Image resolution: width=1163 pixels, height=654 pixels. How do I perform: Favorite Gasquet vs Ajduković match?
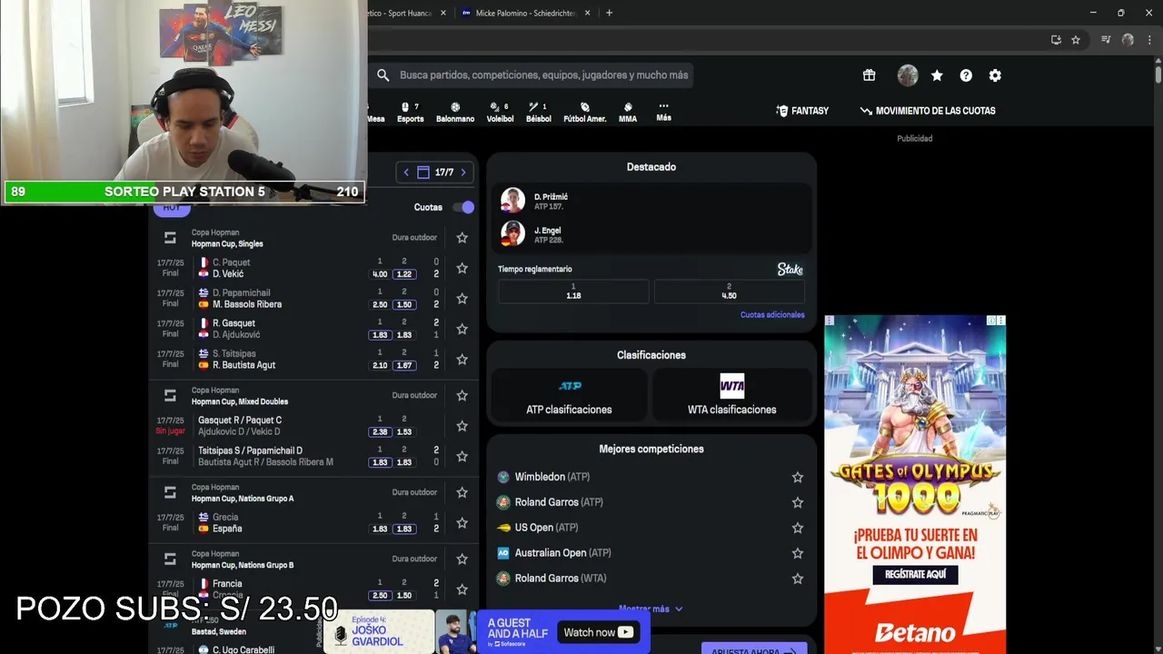(462, 329)
